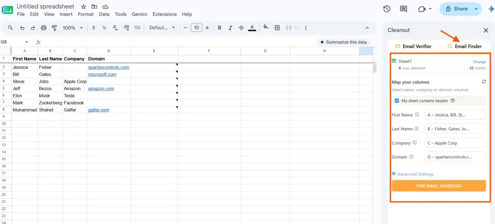Format as percent
The height and width of the screenshot is (224, 495).
pyautogui.click(x=104, y=28)
